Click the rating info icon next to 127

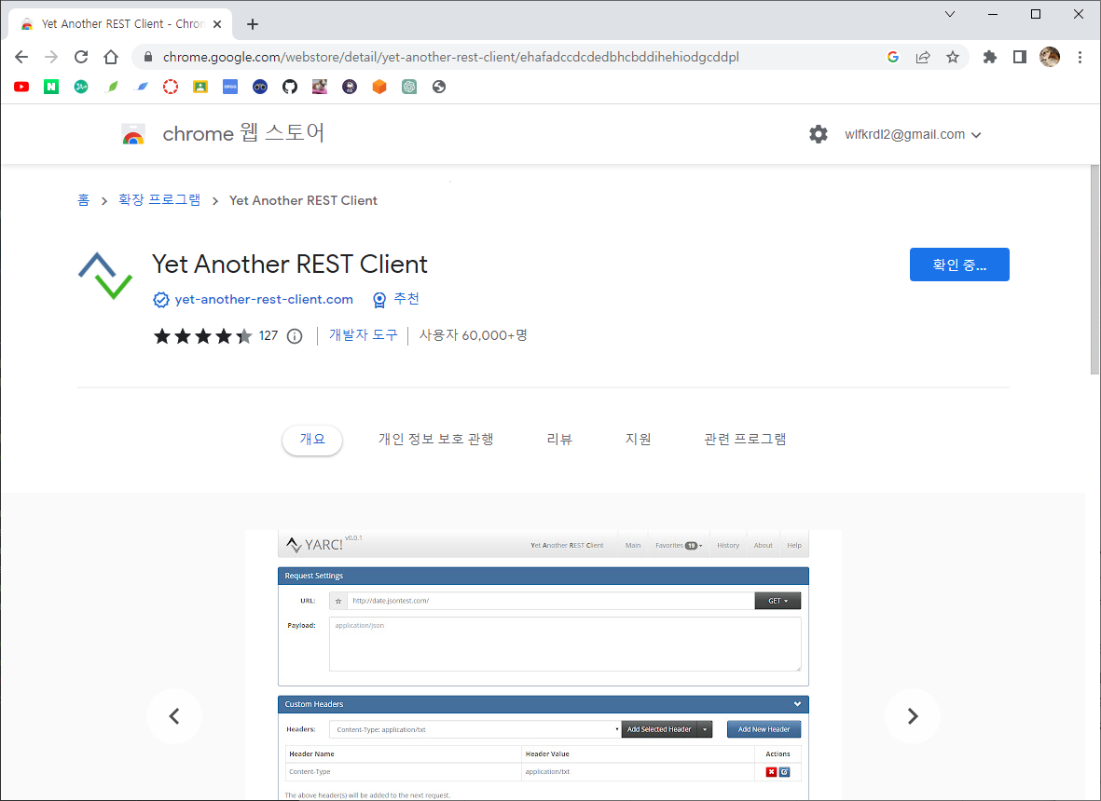(x=295, y=336)
